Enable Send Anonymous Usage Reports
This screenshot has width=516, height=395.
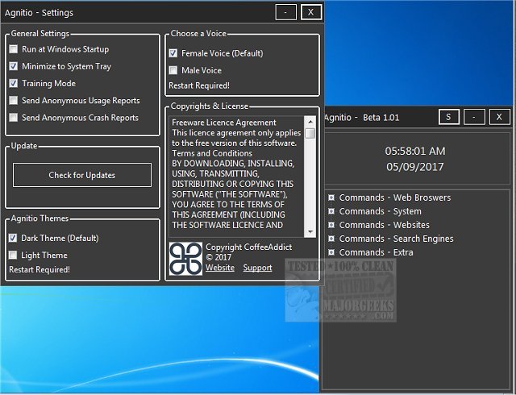pos(14,101)
